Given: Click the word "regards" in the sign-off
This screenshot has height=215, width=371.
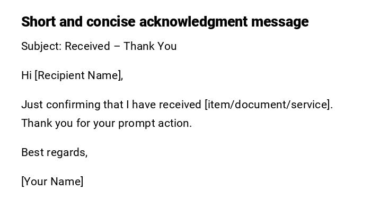Looking at the screenshot, I should [x=66, y=153].
